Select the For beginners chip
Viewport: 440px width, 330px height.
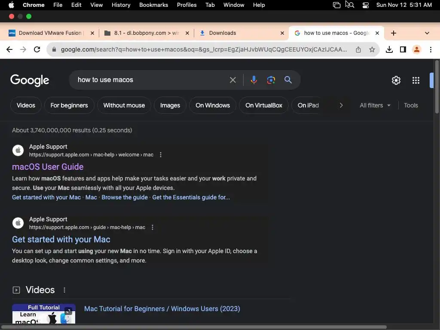69,106
